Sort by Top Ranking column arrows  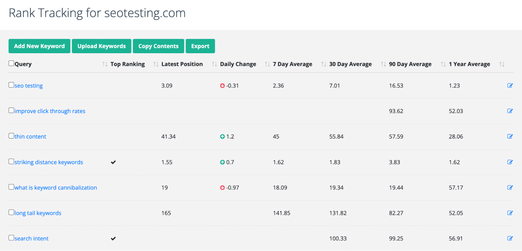(156, 64)
